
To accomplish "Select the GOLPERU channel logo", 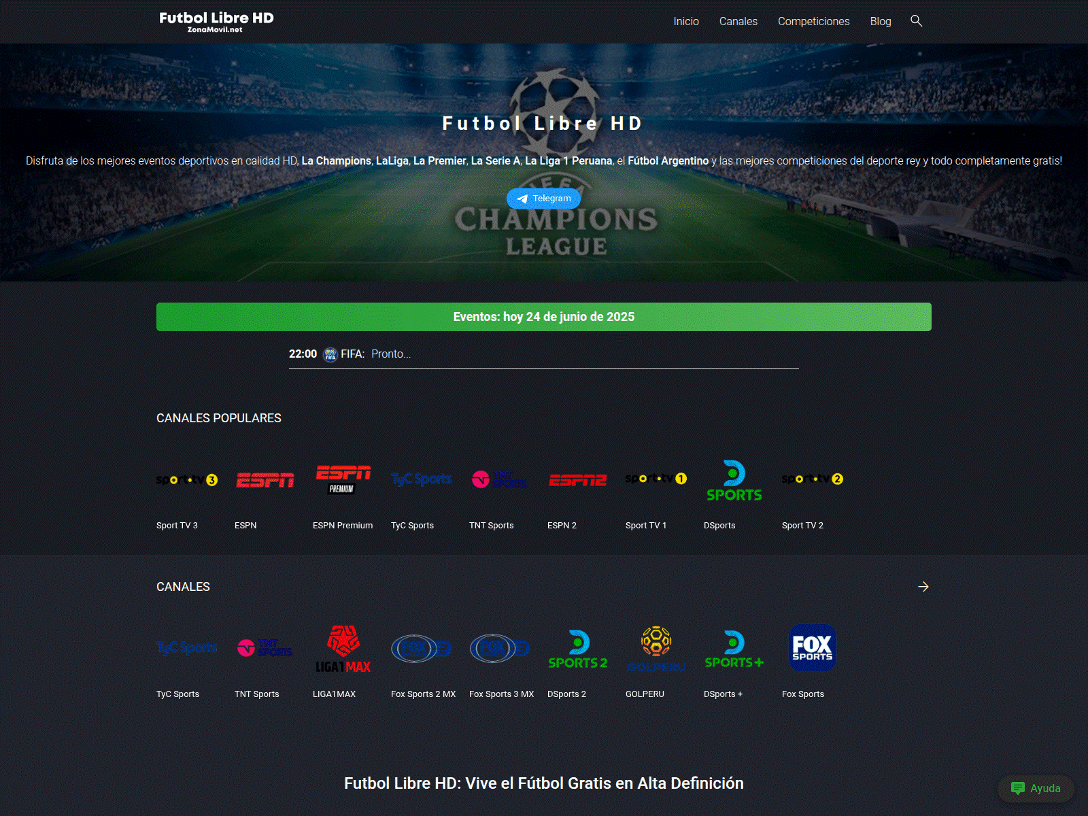I will pyautogui.click(x=656, y=648).
